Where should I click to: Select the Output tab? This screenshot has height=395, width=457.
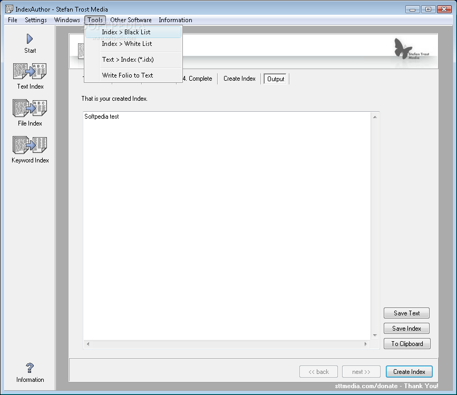click(276, 79)
